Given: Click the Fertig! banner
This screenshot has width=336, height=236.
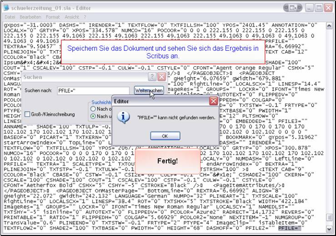Looking at the screenshot, I should click(x=168, y=161).
